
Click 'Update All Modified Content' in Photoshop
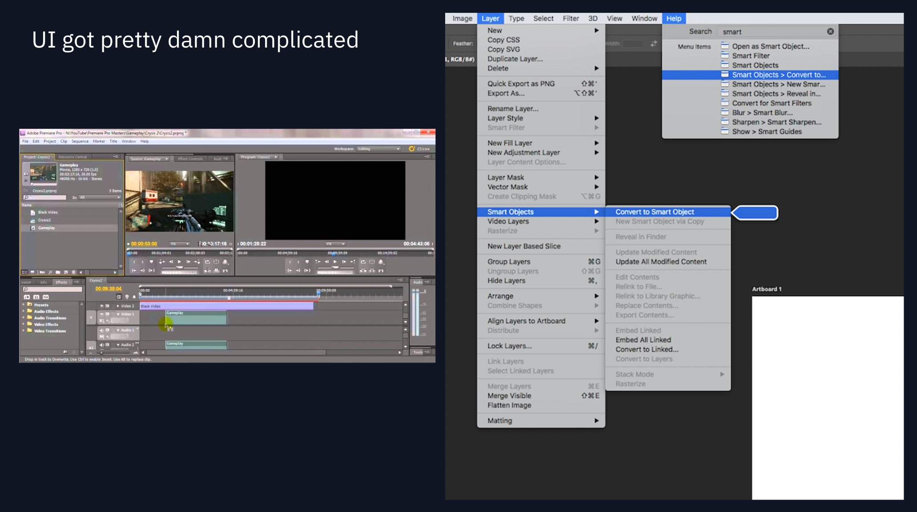point(661,262)
